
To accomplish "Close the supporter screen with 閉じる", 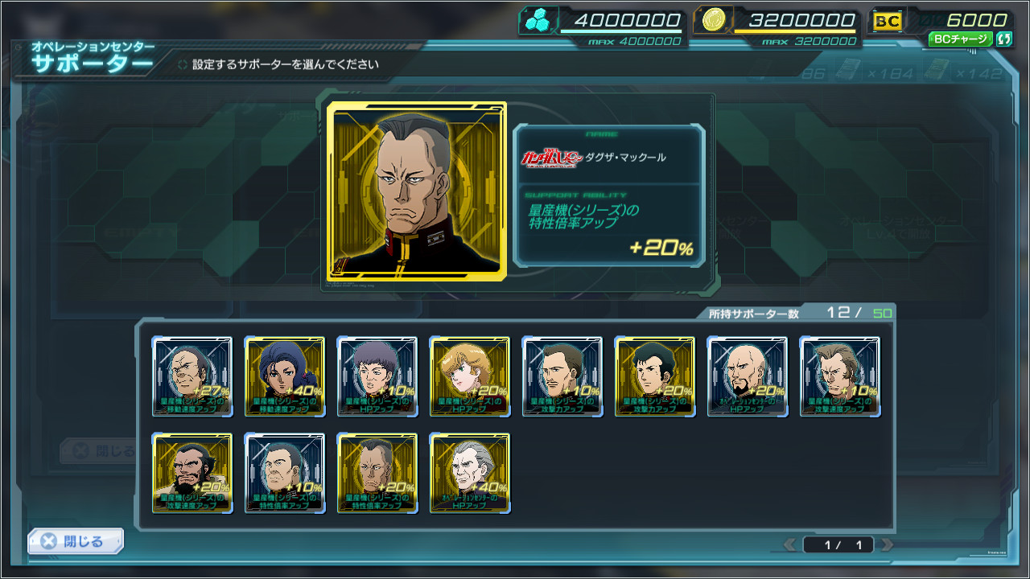I will (76, 541).
